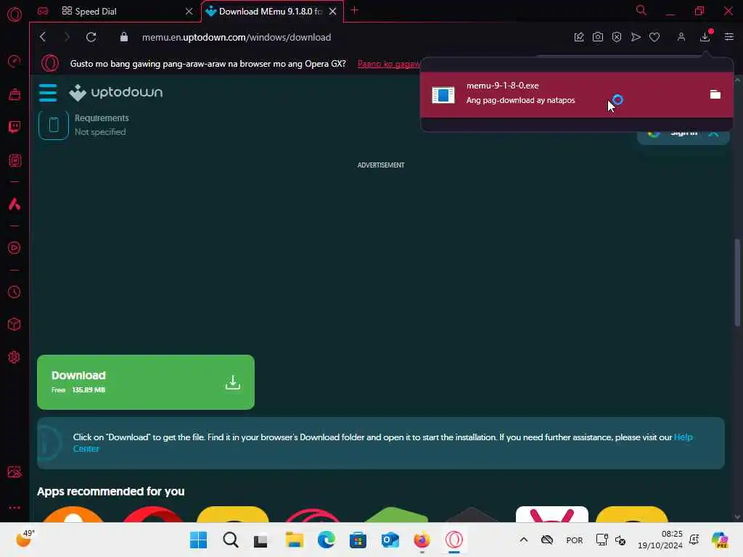Open the taskbar clock and date
The height and width of the screenshot is (557, 743).
[x=660, y=540]
